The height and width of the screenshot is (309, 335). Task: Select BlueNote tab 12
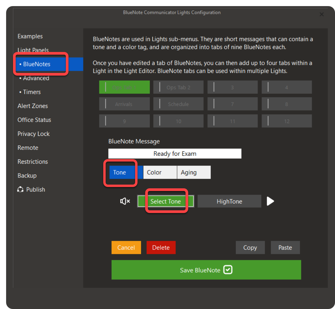(287, 121)
